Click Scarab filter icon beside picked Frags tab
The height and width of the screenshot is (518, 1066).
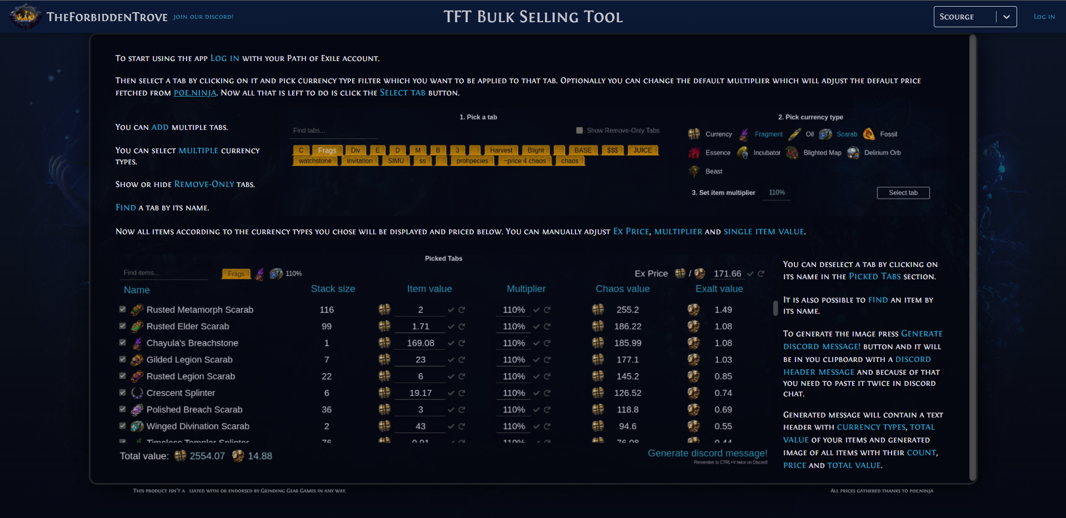[x=276, y=274]
